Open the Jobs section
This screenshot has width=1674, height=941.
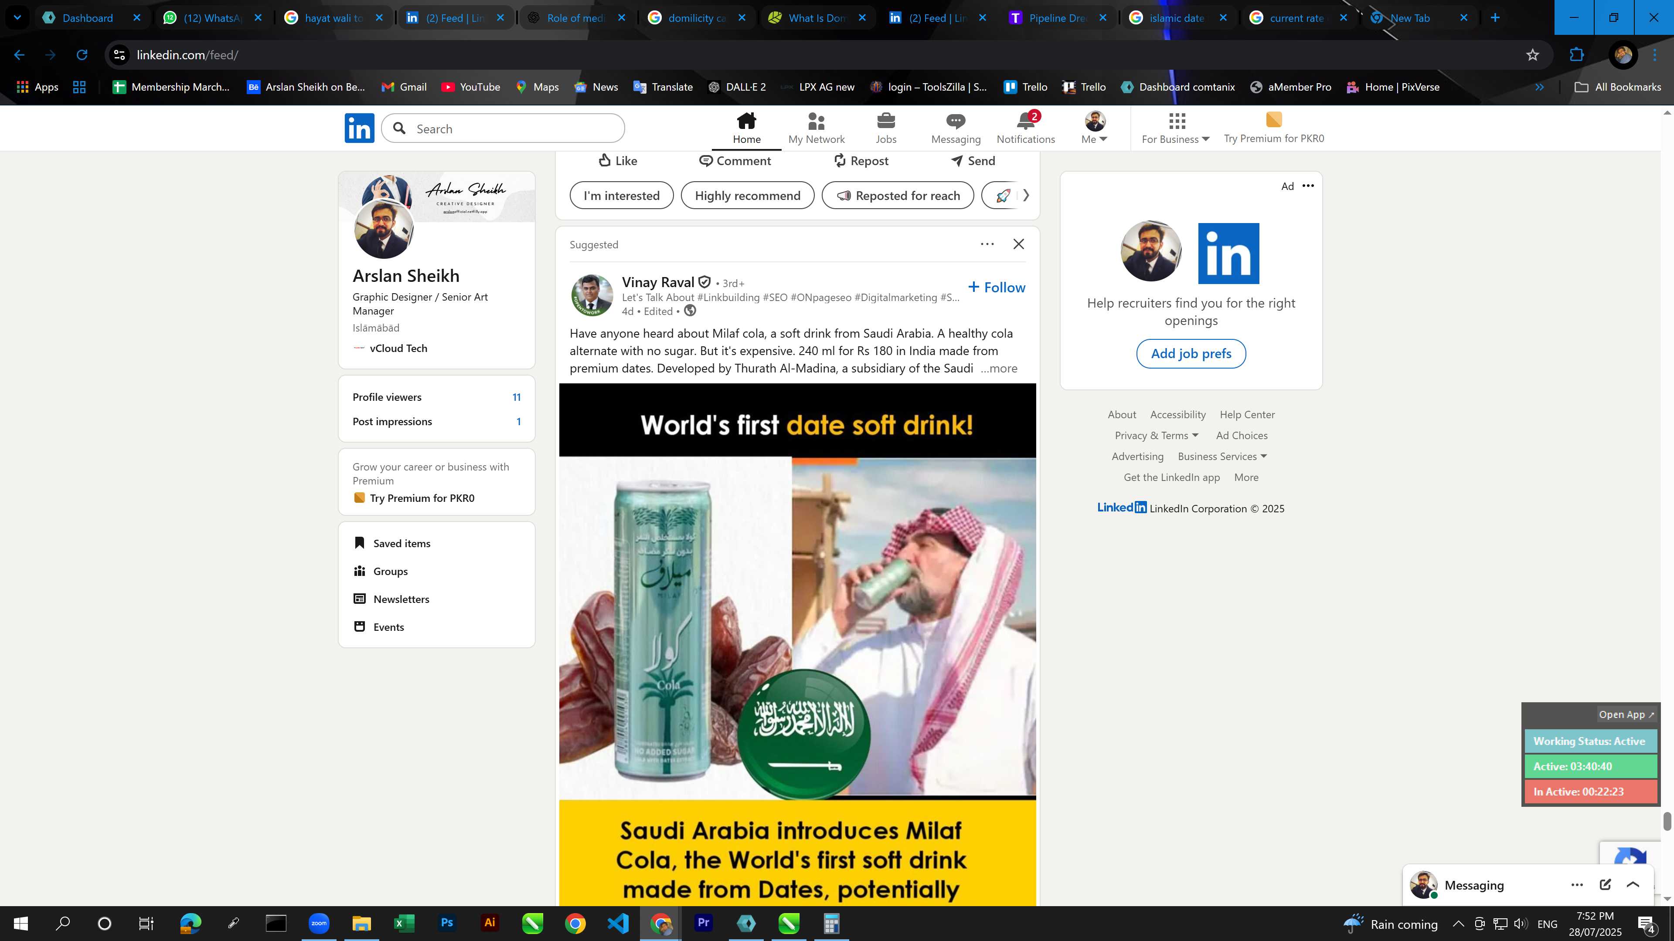[886, 128]
